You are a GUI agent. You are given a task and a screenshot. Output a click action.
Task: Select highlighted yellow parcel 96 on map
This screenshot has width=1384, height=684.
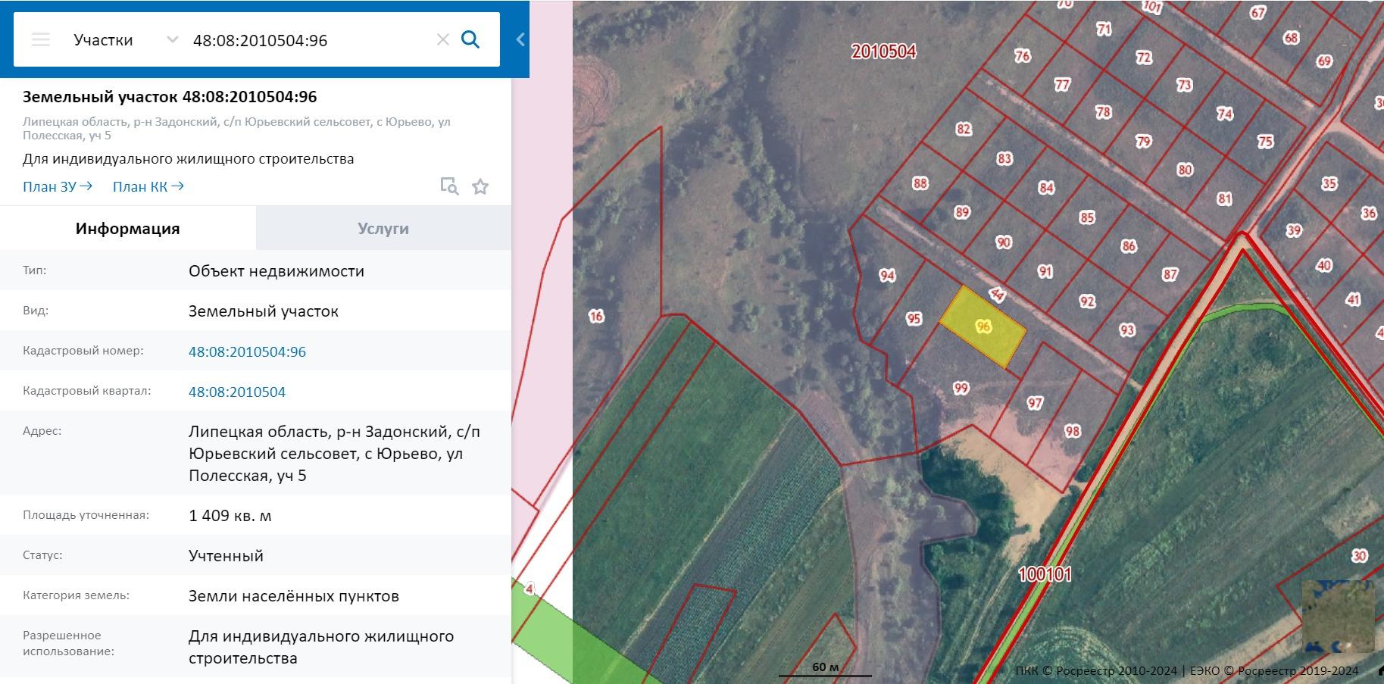(983, 327)
